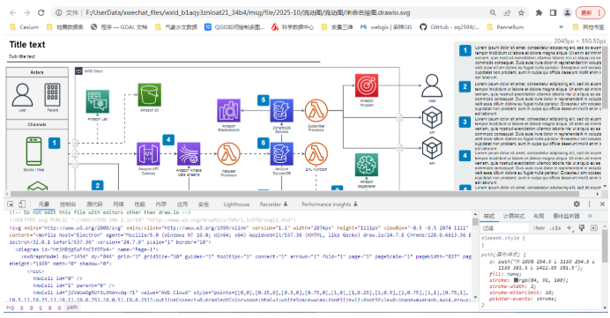This screenshot has height=318, width=610.
Task: Open the Performance insights tab
Action: tap(329, 204)
